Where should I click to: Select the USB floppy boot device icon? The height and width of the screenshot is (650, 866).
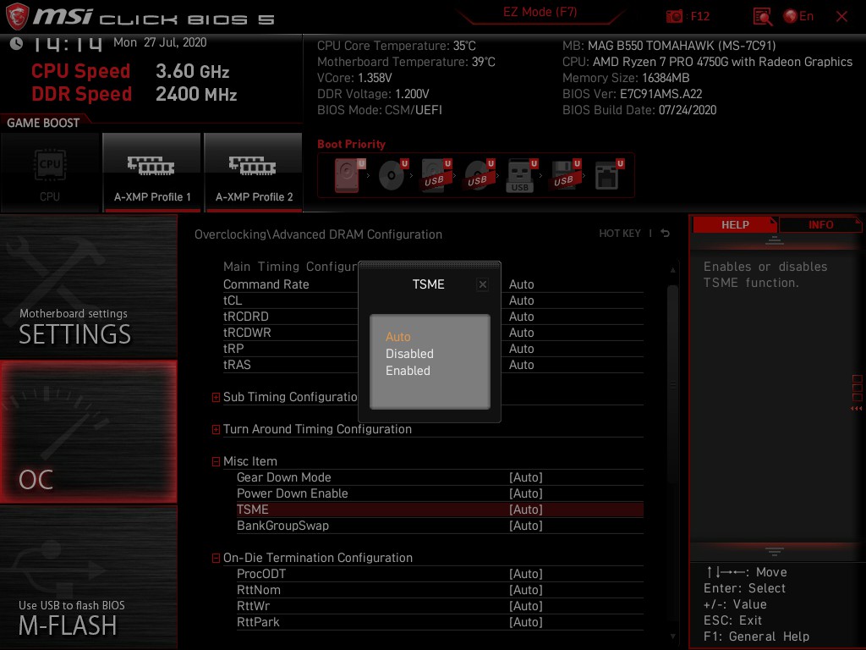[565, 174]
